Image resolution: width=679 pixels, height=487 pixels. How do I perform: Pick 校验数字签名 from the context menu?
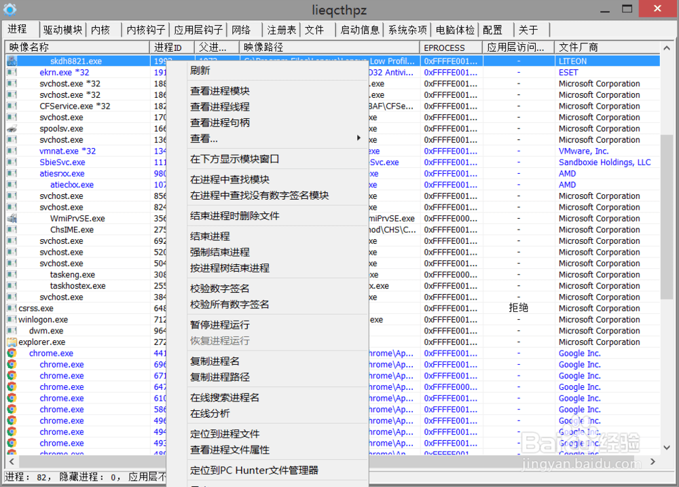[220, 289]
